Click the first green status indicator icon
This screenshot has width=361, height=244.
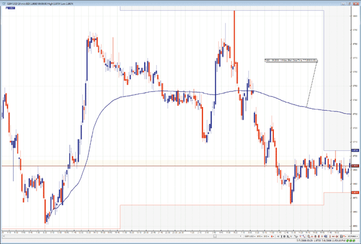click(347, 241)
